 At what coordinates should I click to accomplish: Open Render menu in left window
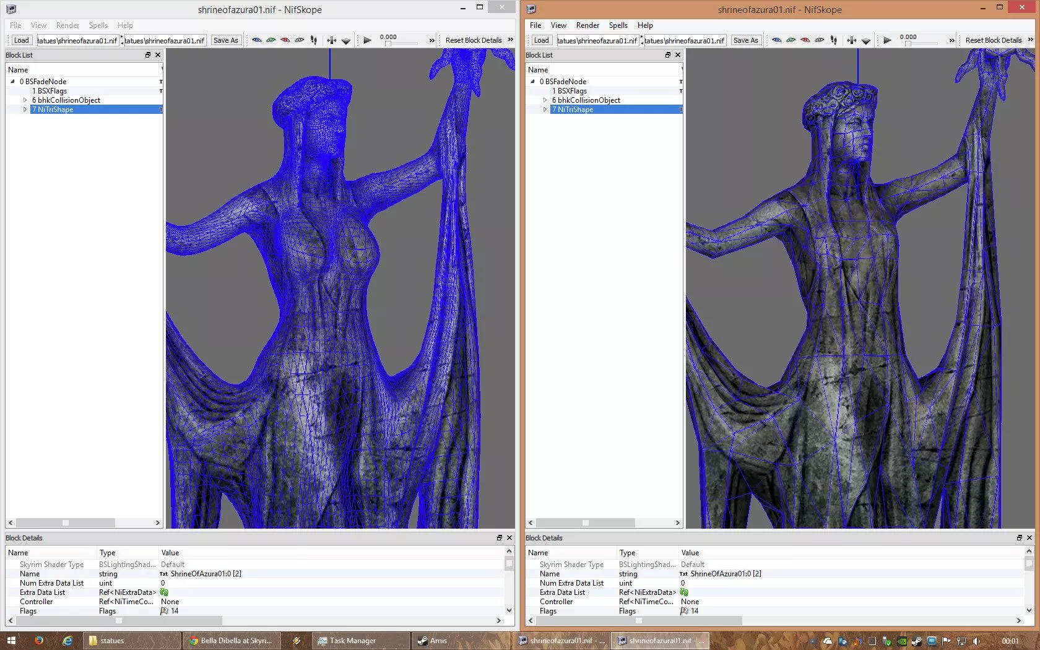pos(67,25)
